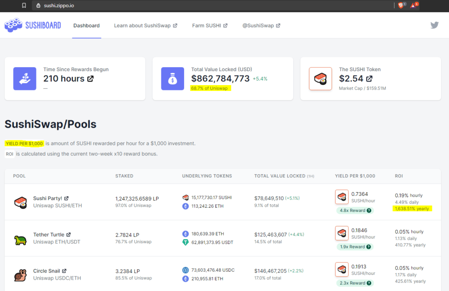The width and height of the screenshot is (449, 291).
Task: Click ETH icon beside 180,639.39 ETH
Action: pos(185,234)
